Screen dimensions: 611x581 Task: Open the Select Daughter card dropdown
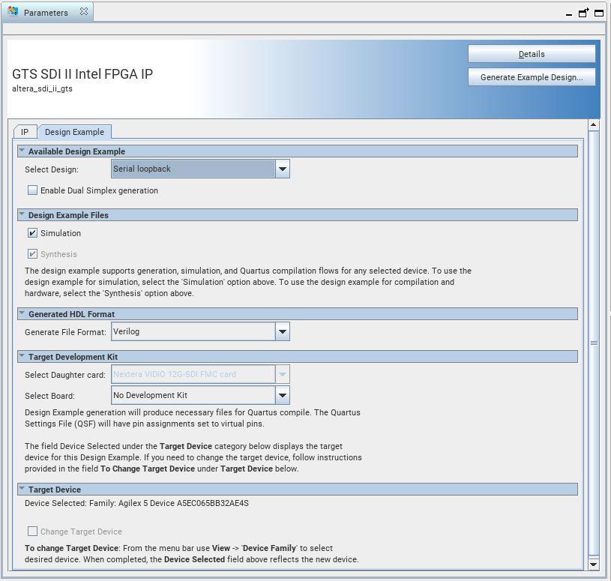point(283,375)
